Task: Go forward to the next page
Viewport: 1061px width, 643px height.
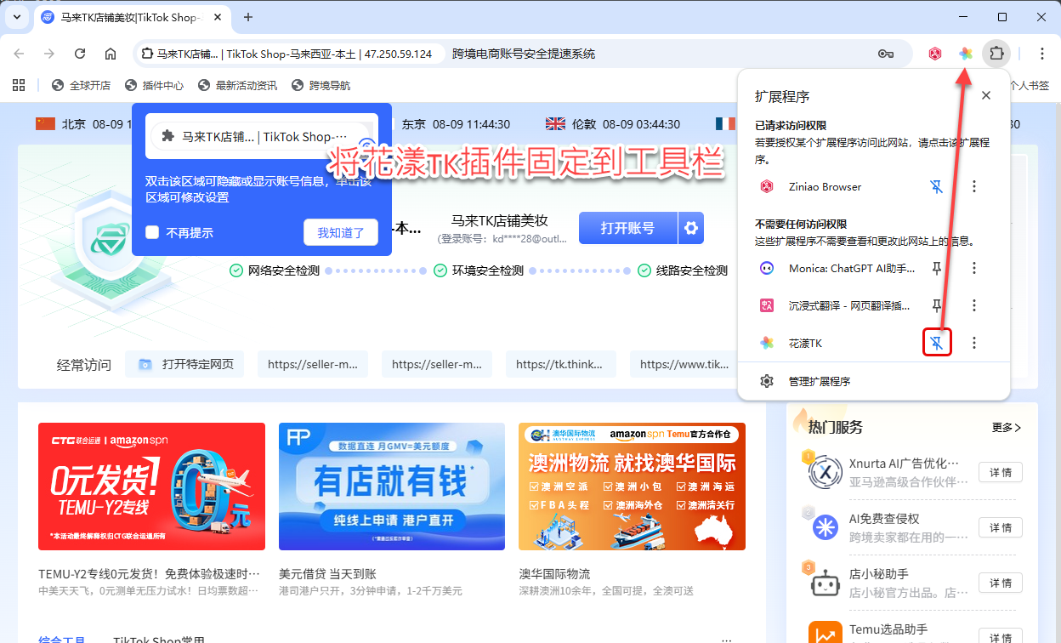Action: [49, 54]
